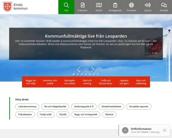Open Anslagstavla in the top bar
This screenshot has width=172, height=138.
point(115,7)
